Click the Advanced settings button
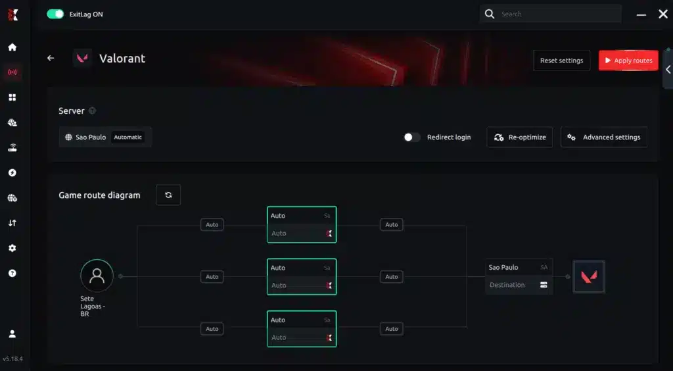 (x=604, y=137)
